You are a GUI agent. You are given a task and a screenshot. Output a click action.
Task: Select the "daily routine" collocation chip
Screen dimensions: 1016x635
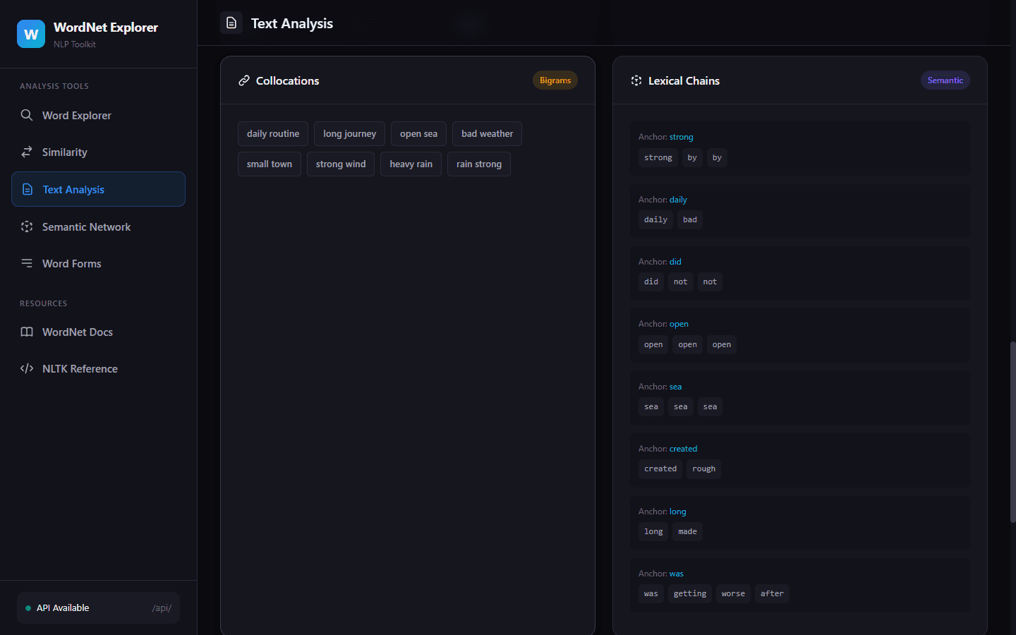(x=273, y=133)
